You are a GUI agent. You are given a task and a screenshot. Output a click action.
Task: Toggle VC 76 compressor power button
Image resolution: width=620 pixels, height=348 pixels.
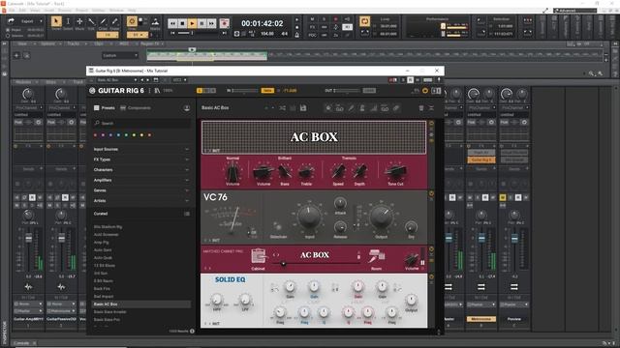click(x=431, y=193)
